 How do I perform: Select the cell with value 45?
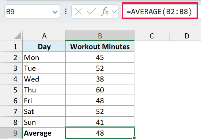tap(100, 57)
